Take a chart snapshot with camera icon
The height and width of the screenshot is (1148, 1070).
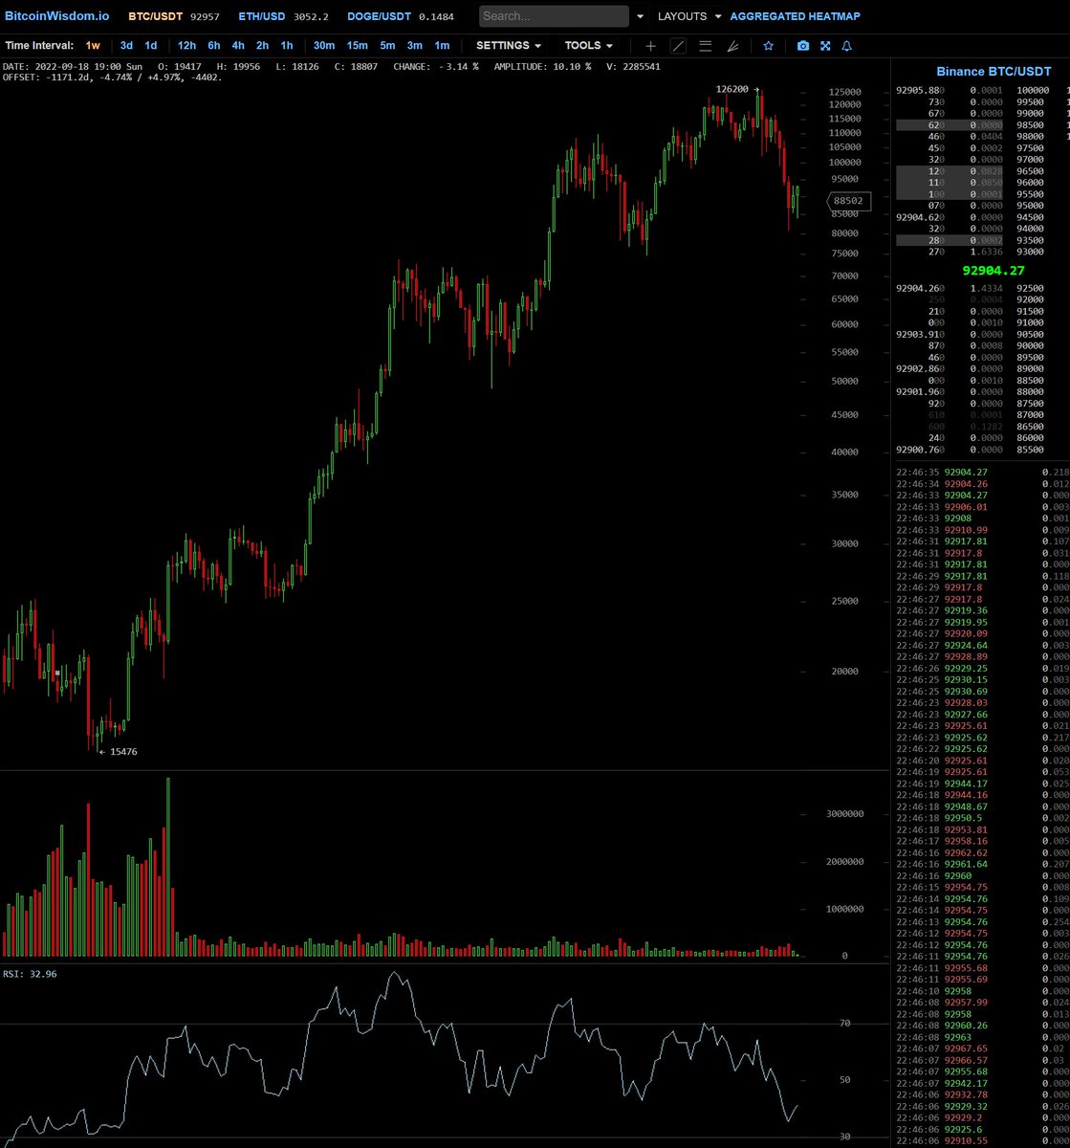[x=803, y=45]
